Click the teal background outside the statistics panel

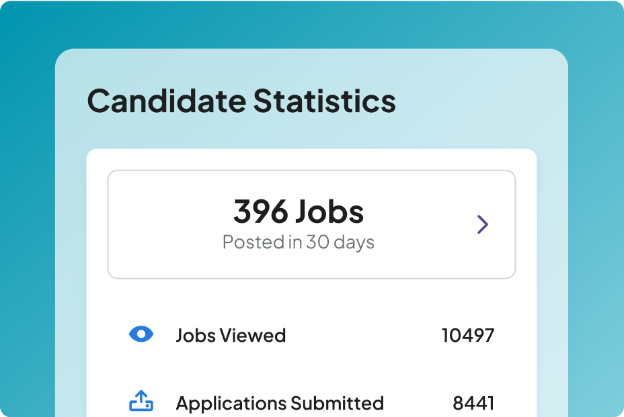point(27,201)
